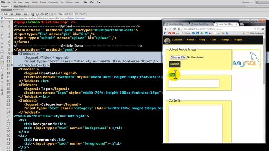Open the Help menu
Image resolution: width=269 pixels, height=151 pixels.
tap(77, 2)
